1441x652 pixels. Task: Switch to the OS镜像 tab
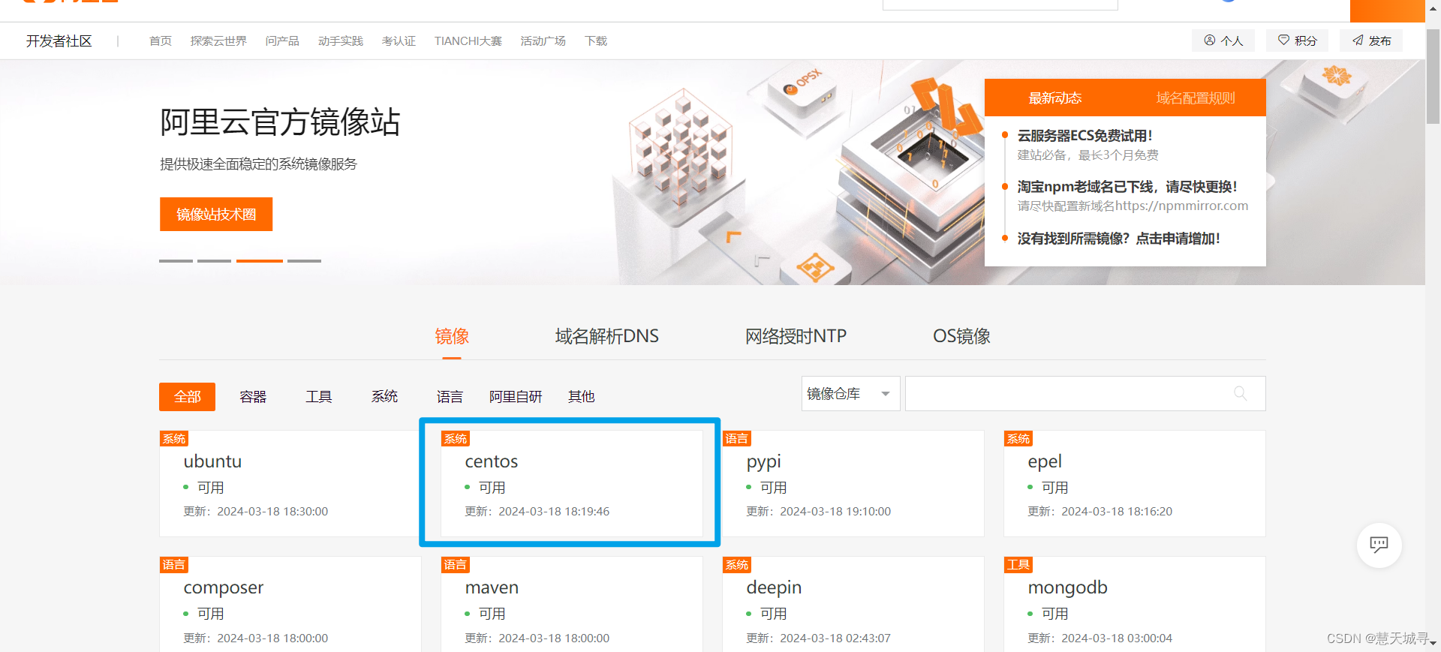tap(961, 336)
